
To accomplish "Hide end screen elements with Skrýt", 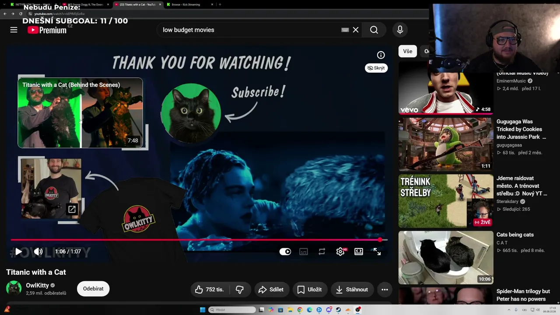I will tap(376, 68).
